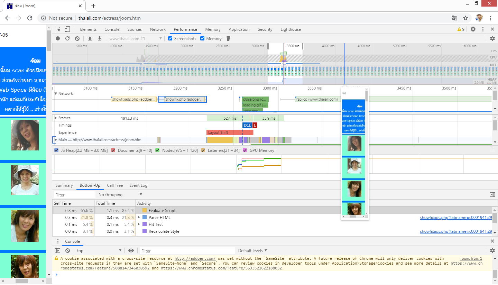The image size is (498, 285).
Task: Select the Layout Shift bar in Experience
Action: [x=230, y=132]
